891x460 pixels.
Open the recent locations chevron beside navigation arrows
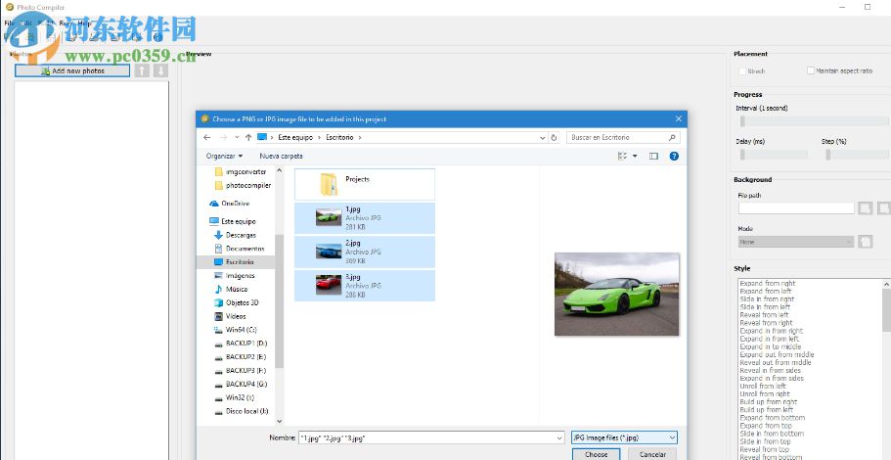[237, 138]
